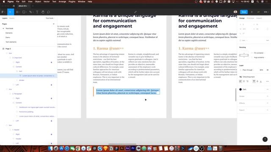Switch to the Prototype tab
The width and height of the screenshot is (271, 152).
click(250, 18)
